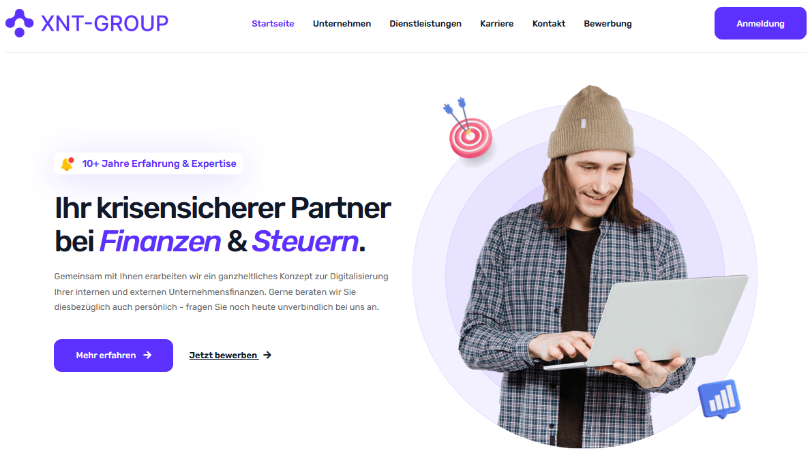
Task: Click arrow icon beside Jetzt bewerben
Action: coord(267,355)
